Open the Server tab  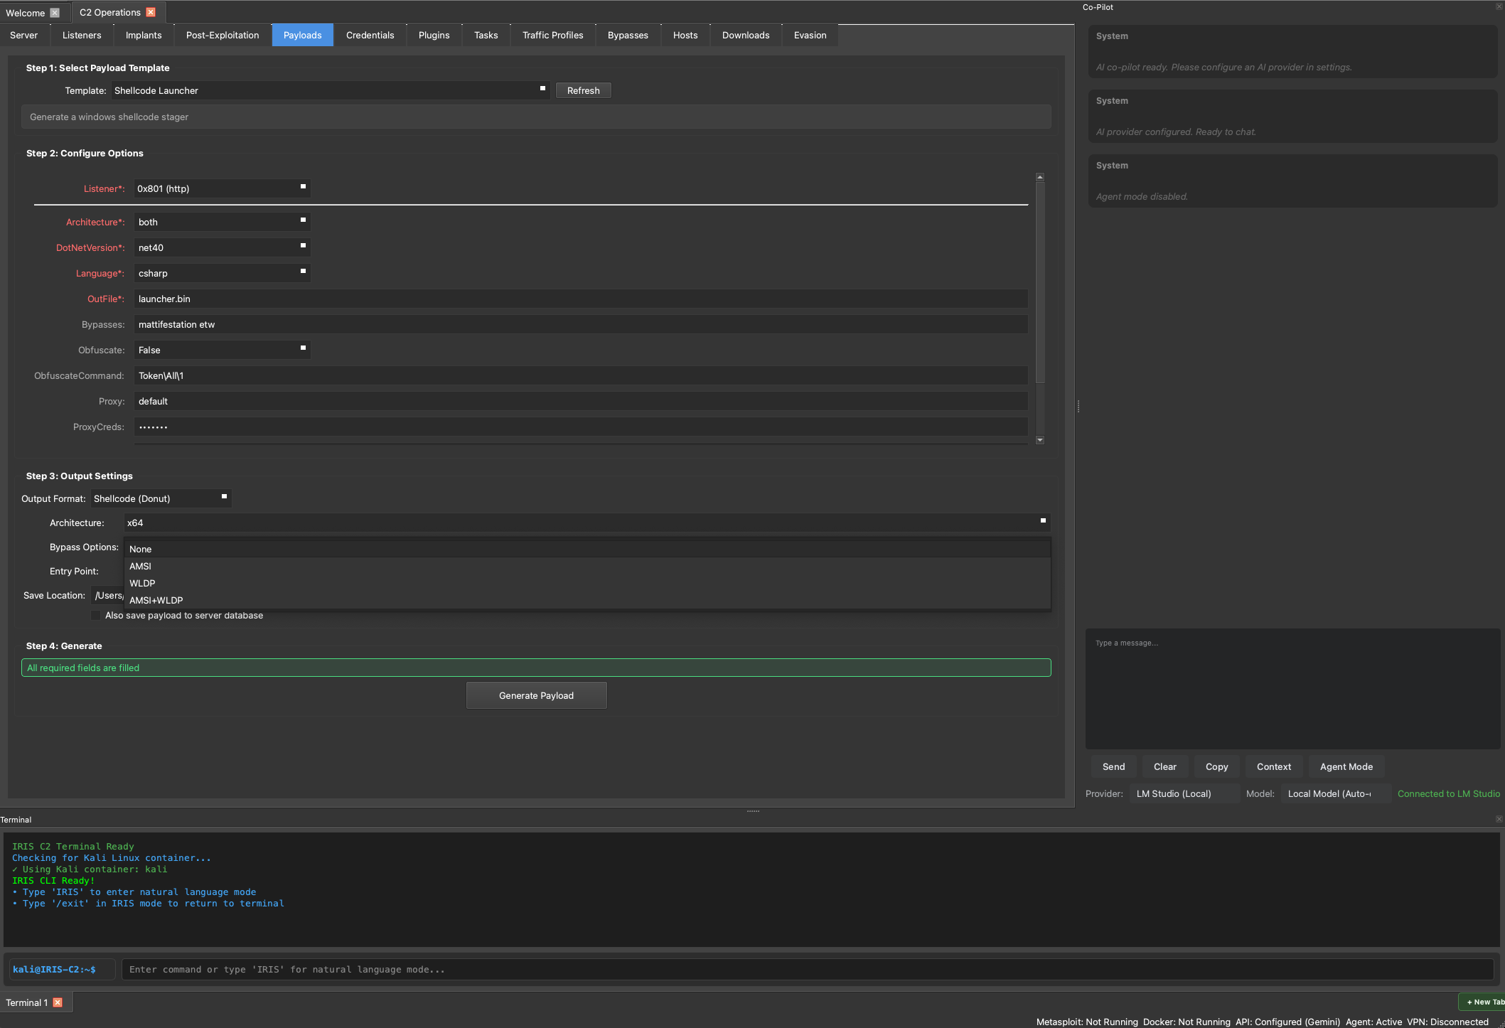24,35
